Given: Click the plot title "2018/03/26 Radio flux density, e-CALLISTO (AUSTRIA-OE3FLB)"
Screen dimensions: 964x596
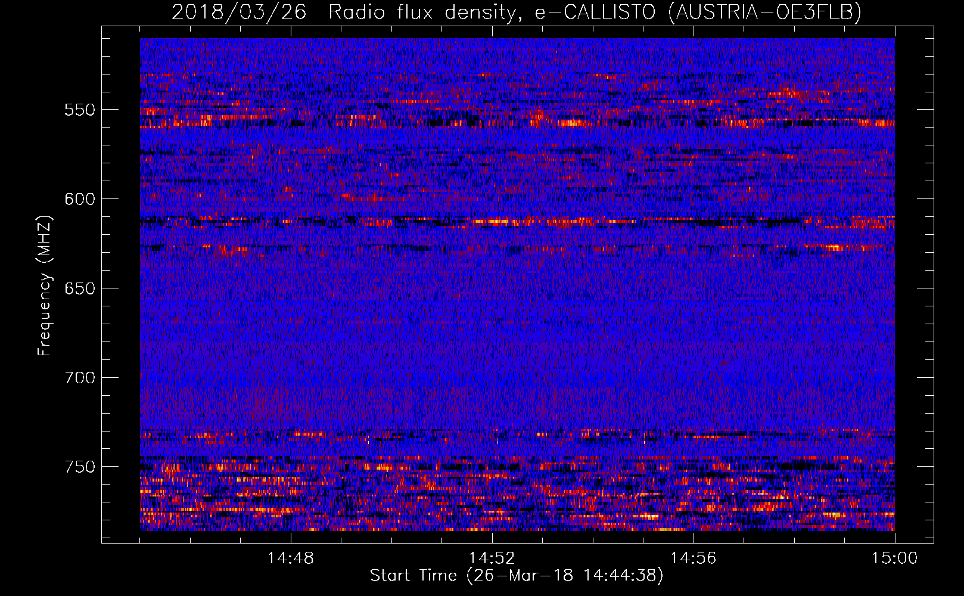Looking at the screenshot, I should coord(517,12).
